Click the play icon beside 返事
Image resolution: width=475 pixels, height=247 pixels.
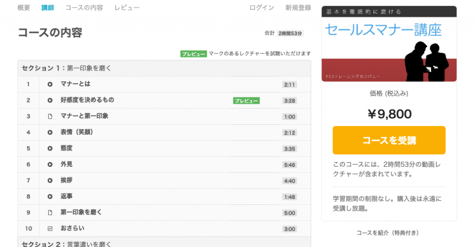pos(50,197)
